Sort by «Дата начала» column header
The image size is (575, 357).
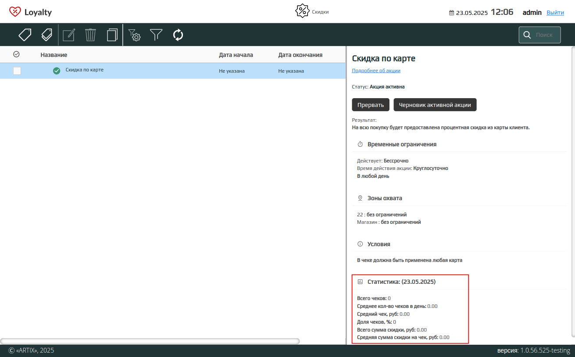(x=236, y=55)
